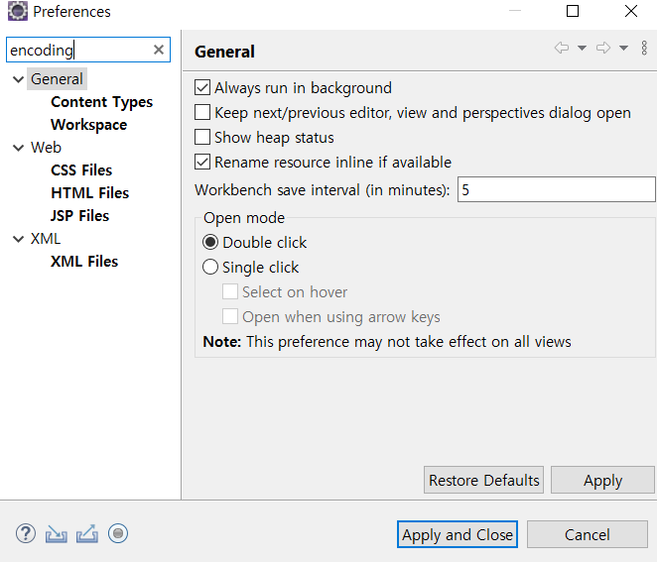Screen dimensions: 657x562
Task: Collapse the Web tree node
Action: point(19,148)
